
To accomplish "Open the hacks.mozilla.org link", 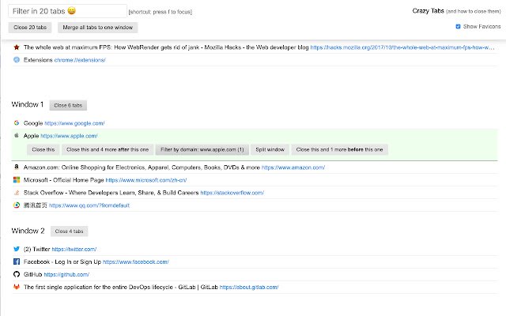I will point(402,47).
